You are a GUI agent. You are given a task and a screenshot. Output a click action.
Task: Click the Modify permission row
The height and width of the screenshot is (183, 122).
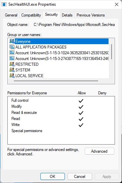[61, 106]
